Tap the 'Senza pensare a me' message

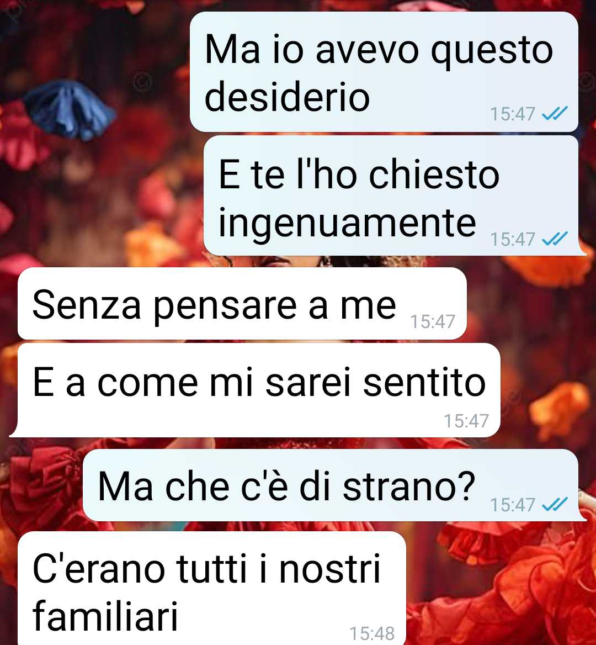pyautogui.click(x=242, y=304)
